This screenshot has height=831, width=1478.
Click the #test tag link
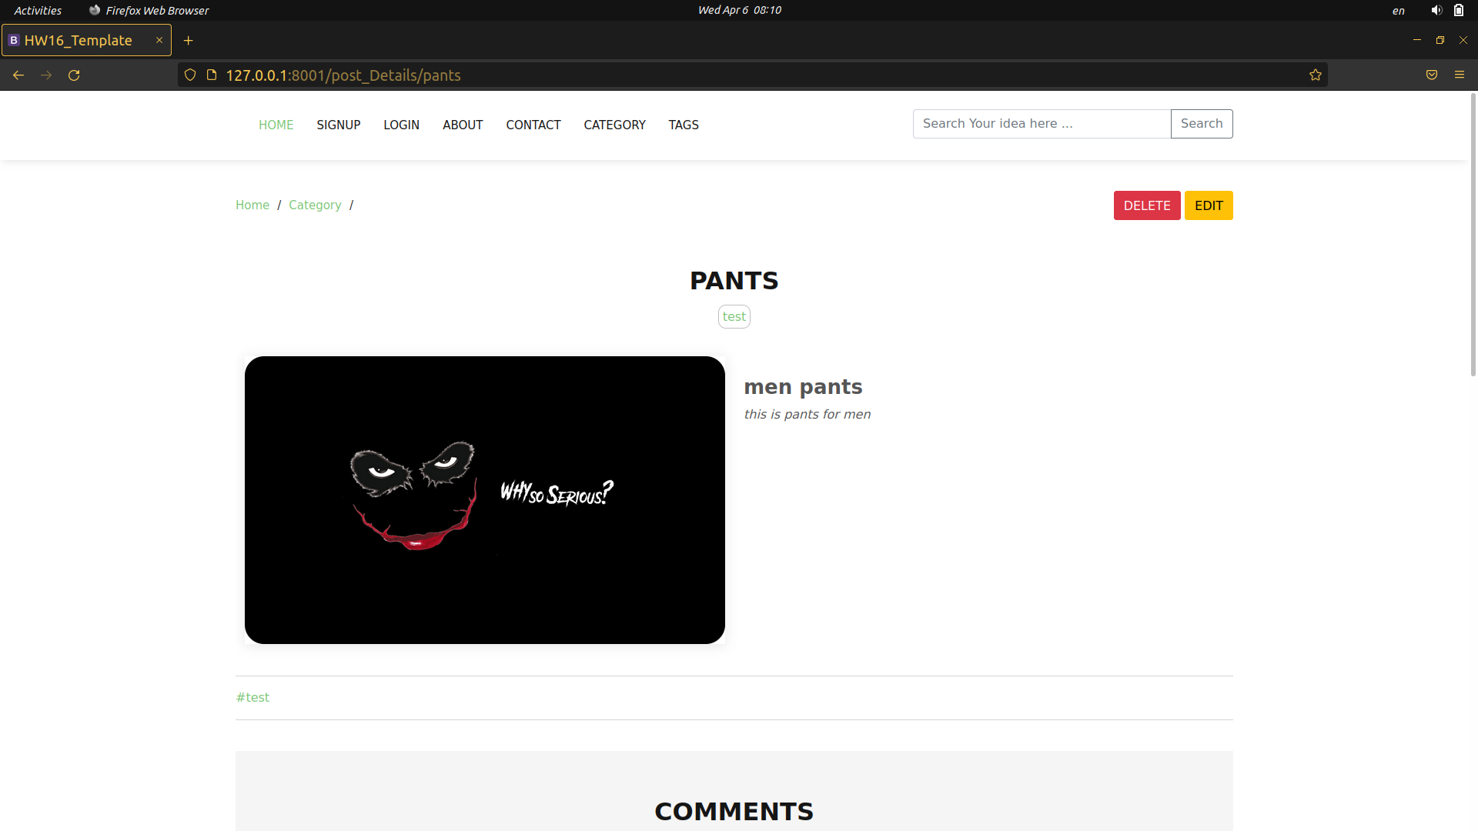[x=252, y=697]
